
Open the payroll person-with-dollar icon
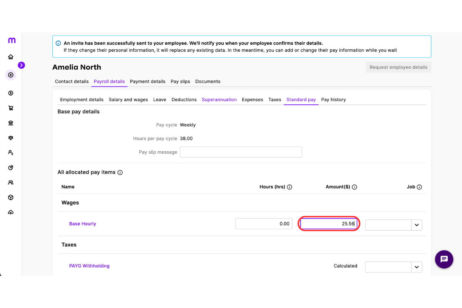coord(11,152)
